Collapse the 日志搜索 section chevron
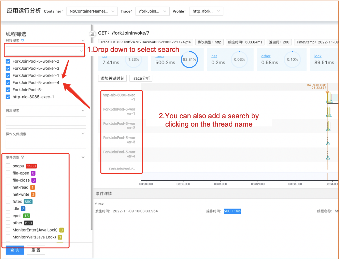 tap(83, 111)
